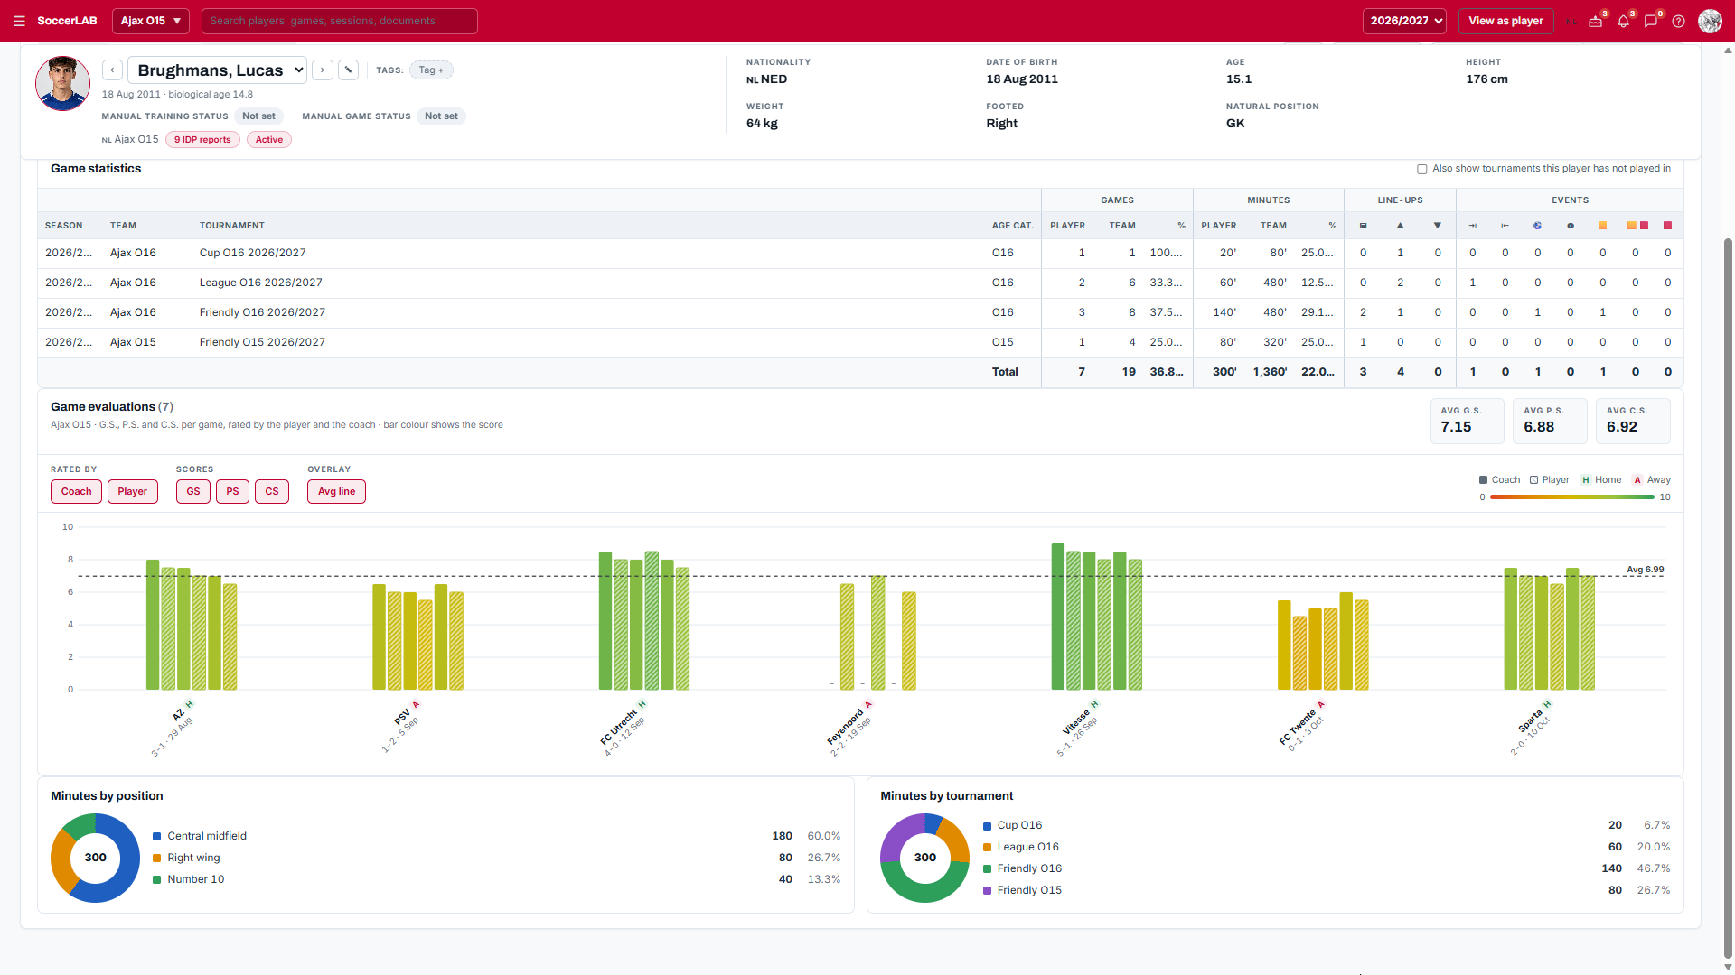The width and height of the screenshot is (1735, 975).
Task: Click the Friendly O15 purple legend swatch
Action: pyautogui.click(x=987, y=890)
